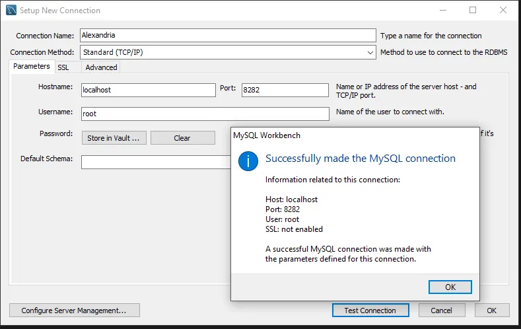Clear the stored password
The width and height of the screenshot is (521, 329).
pos(183,138)
